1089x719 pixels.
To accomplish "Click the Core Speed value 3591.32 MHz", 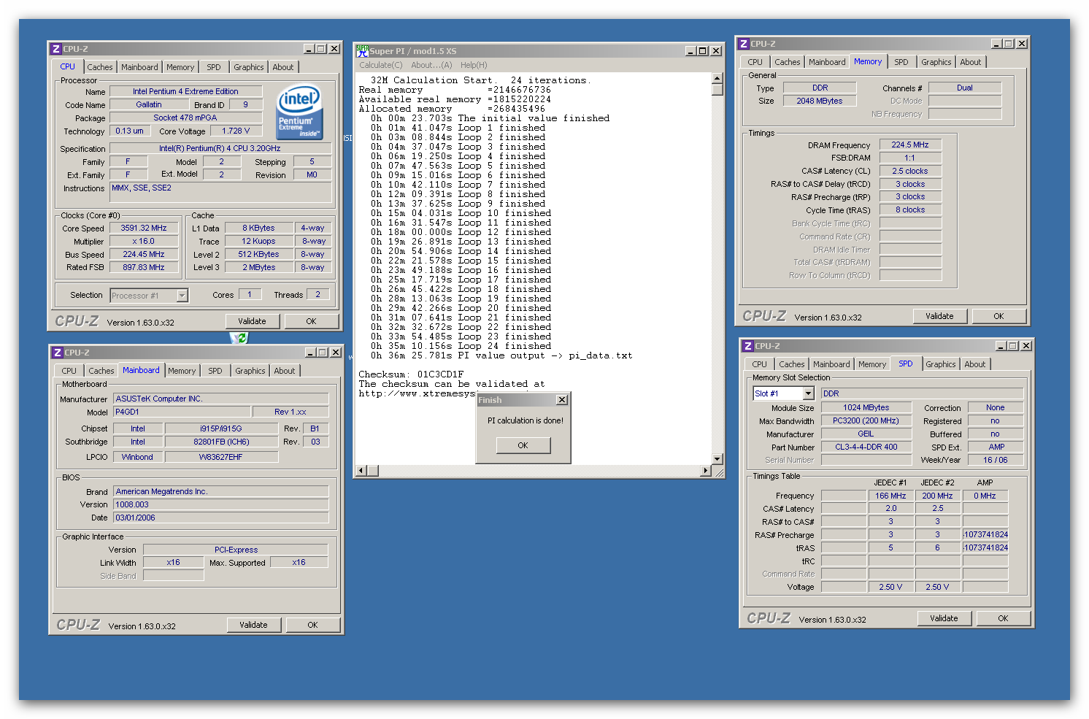I will 144,228.
